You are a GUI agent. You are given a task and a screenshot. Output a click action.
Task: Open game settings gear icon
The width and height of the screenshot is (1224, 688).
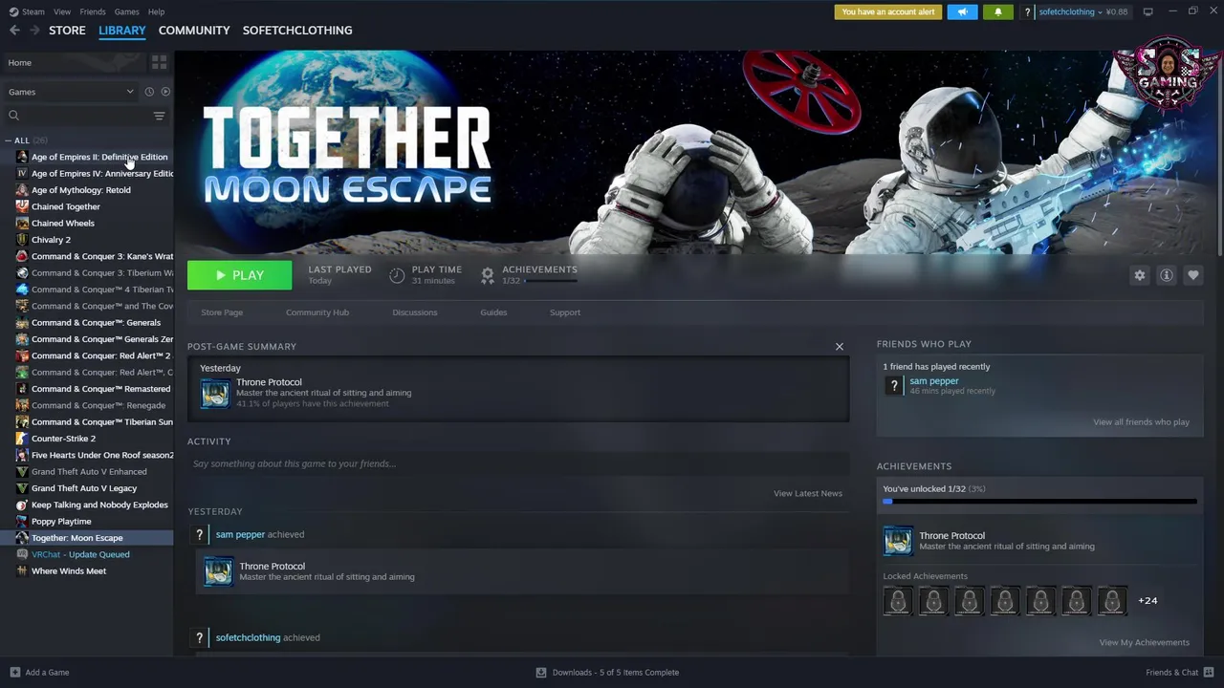point(1139,275)
